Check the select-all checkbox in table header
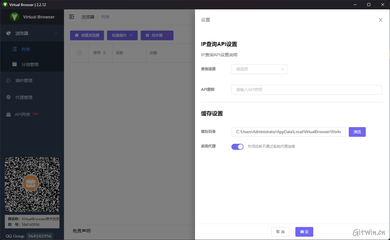This screenshot has width=390, height=240. pyautogui.click(x=79, y=53)
